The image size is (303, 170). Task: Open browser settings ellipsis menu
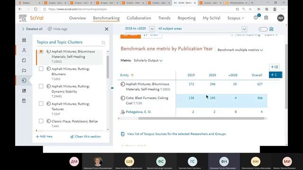[x=283, y=9]
